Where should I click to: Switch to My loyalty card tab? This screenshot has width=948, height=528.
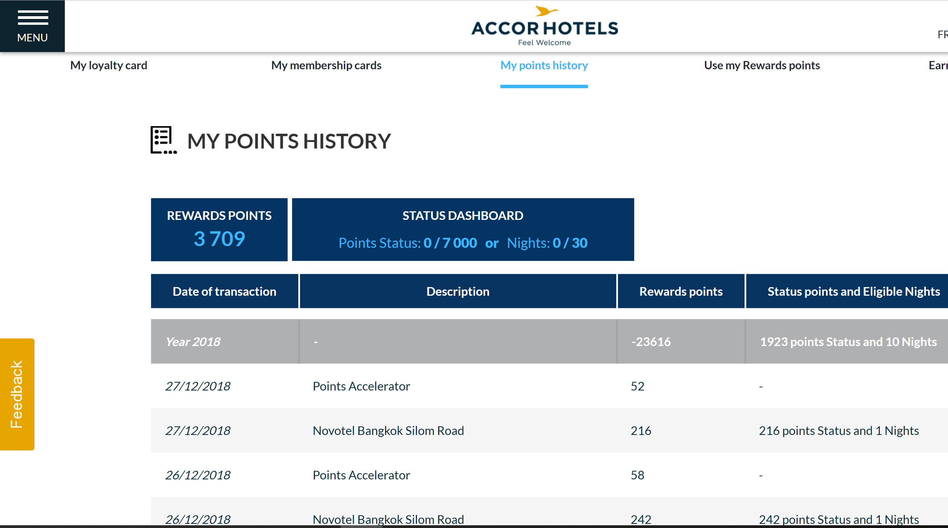point(109,65)
